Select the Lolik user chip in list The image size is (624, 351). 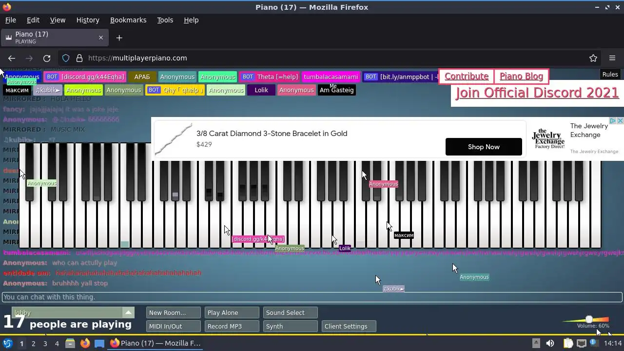tap(261, 90)
